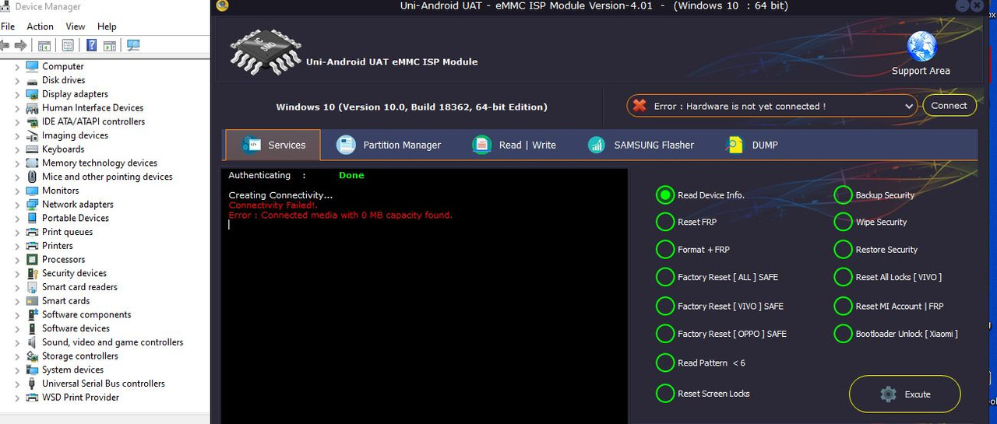Image resolution: width=997 pixels, height=424 pixels.
Task: Click Scan for hardware changes icon
Action: (x=133, y=46)
